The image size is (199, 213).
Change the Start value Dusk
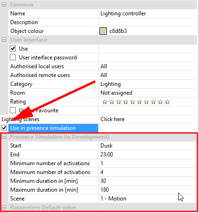[106, 146]
